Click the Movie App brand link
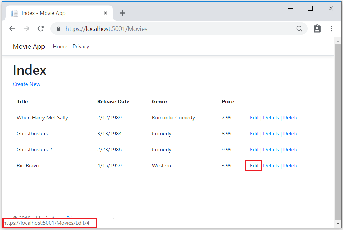343x230 pixels. click(29, 46)
